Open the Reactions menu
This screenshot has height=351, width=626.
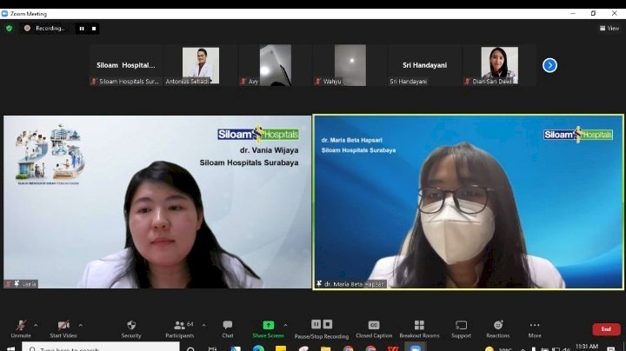click(498, 329)
